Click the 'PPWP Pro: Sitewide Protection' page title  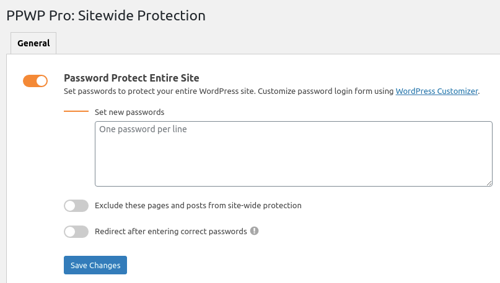106,15
